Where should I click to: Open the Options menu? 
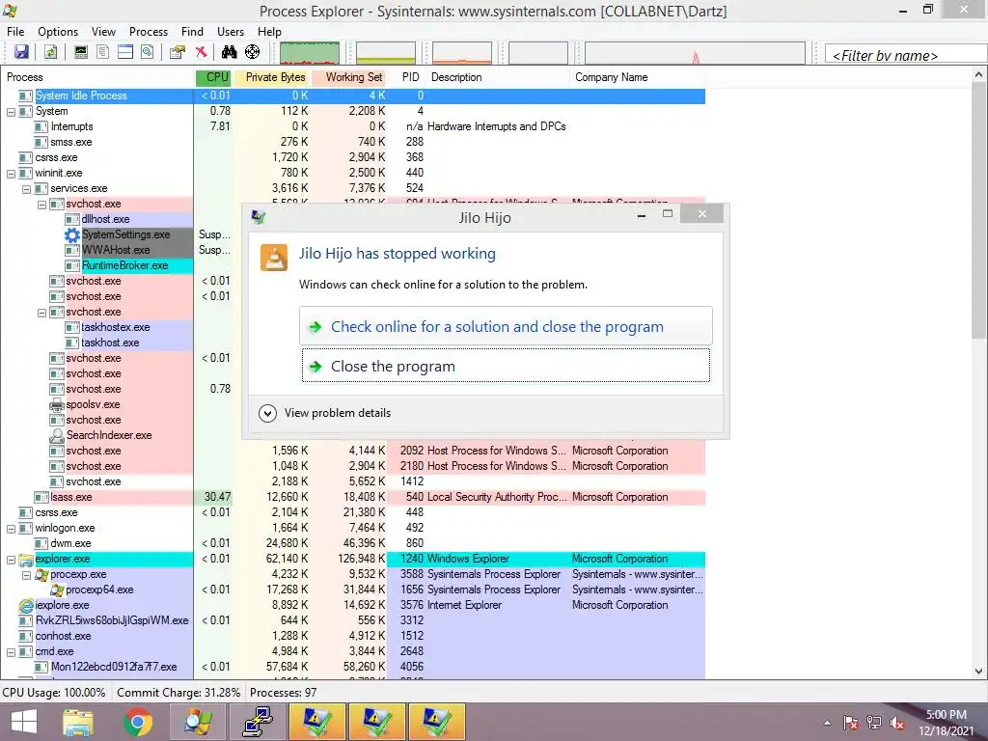pyautogui.click(x=58, y=32)
